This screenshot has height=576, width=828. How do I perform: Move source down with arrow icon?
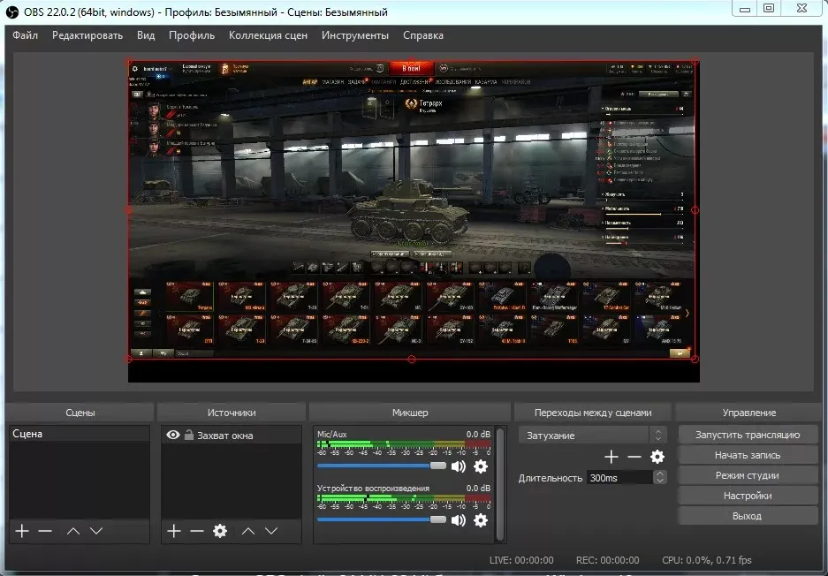(x=271, y=531)
